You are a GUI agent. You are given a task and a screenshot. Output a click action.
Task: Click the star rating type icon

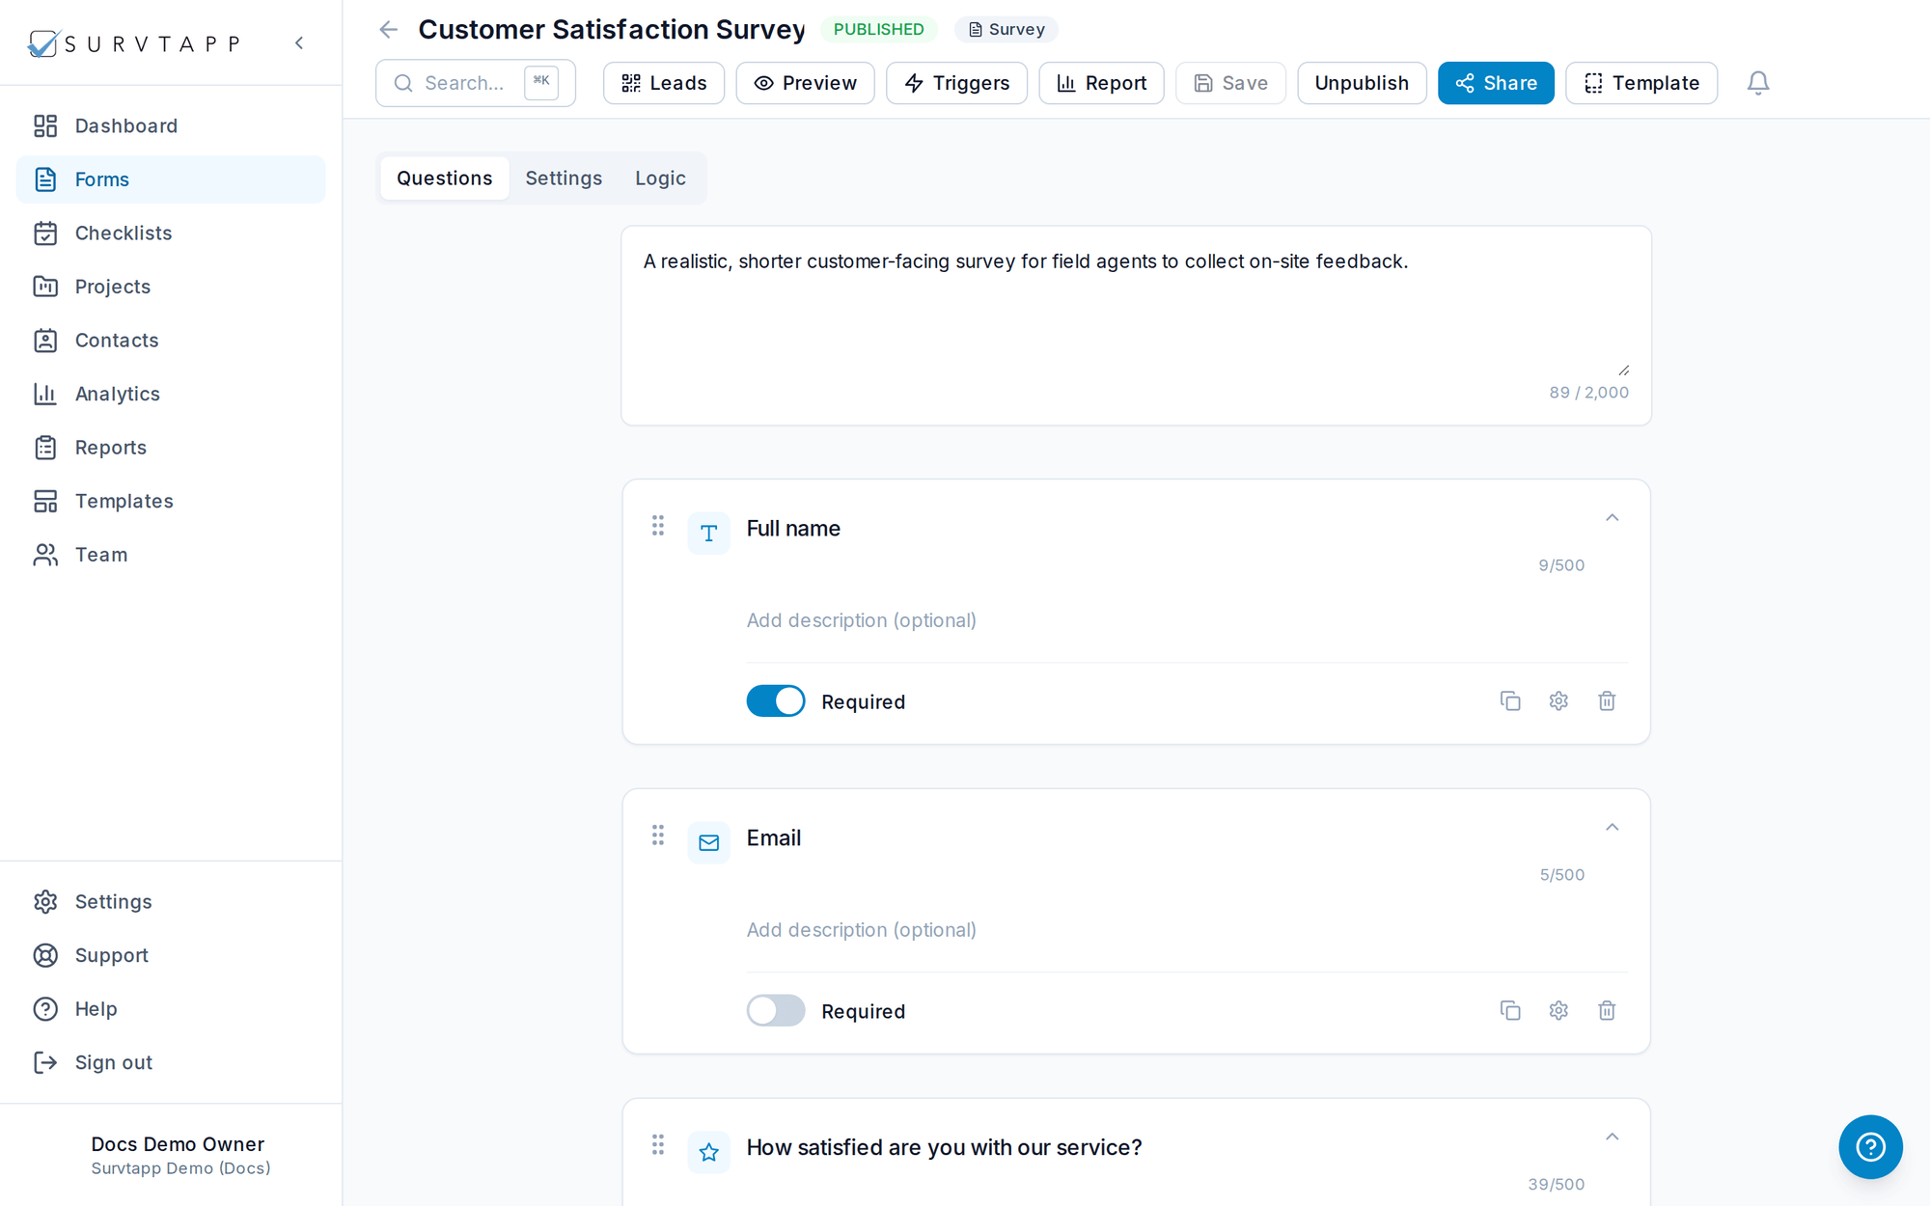click(x=709, y=1152)
